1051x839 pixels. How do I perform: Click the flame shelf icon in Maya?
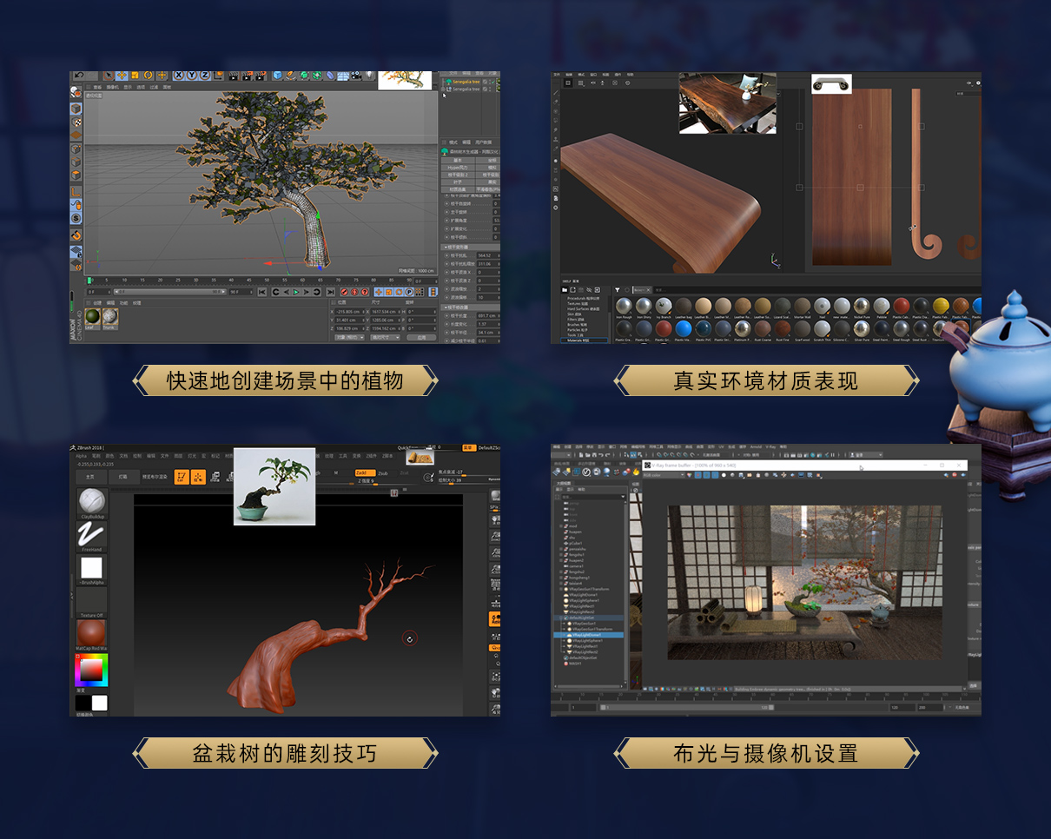[x=636, y=472]
